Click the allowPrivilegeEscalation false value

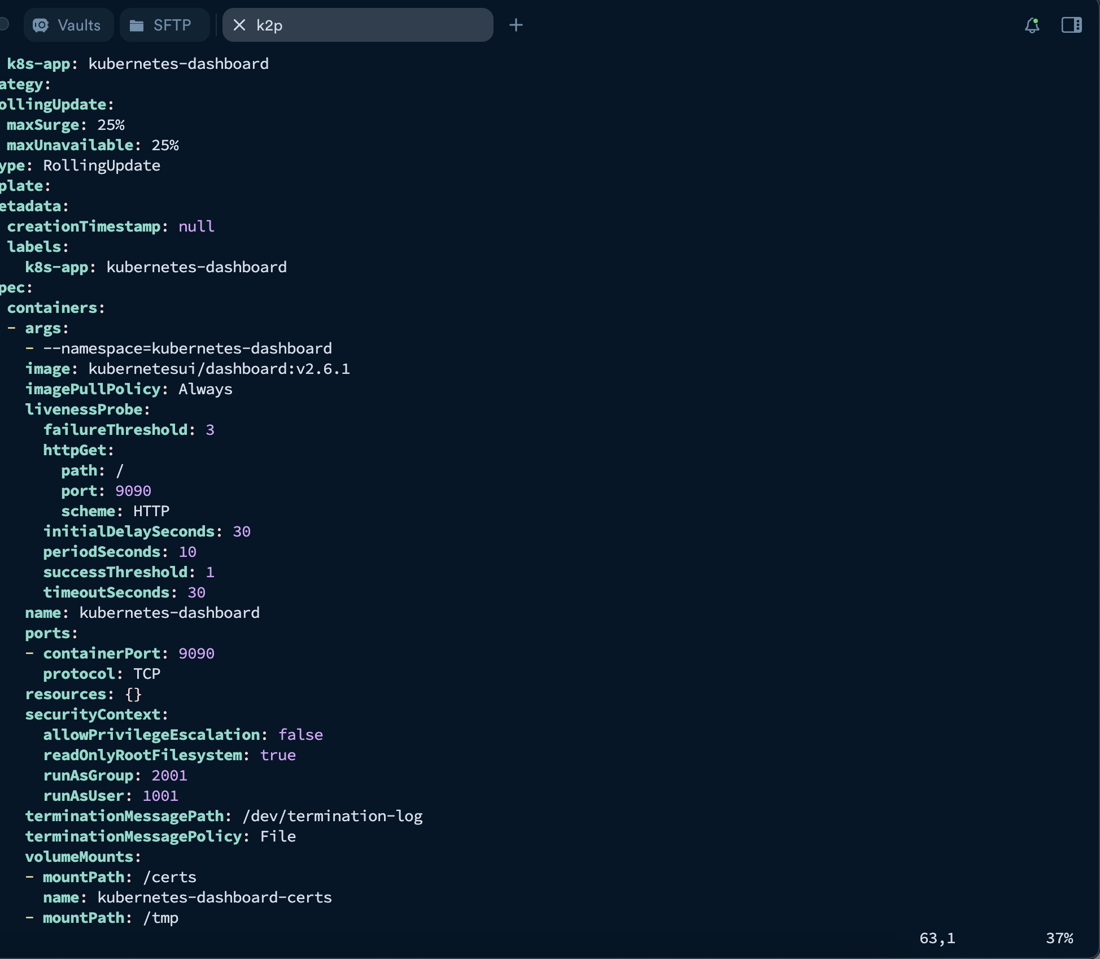[x=300, y=735]
